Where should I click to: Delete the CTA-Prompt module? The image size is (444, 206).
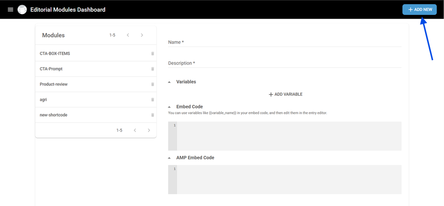pos(153,69)
